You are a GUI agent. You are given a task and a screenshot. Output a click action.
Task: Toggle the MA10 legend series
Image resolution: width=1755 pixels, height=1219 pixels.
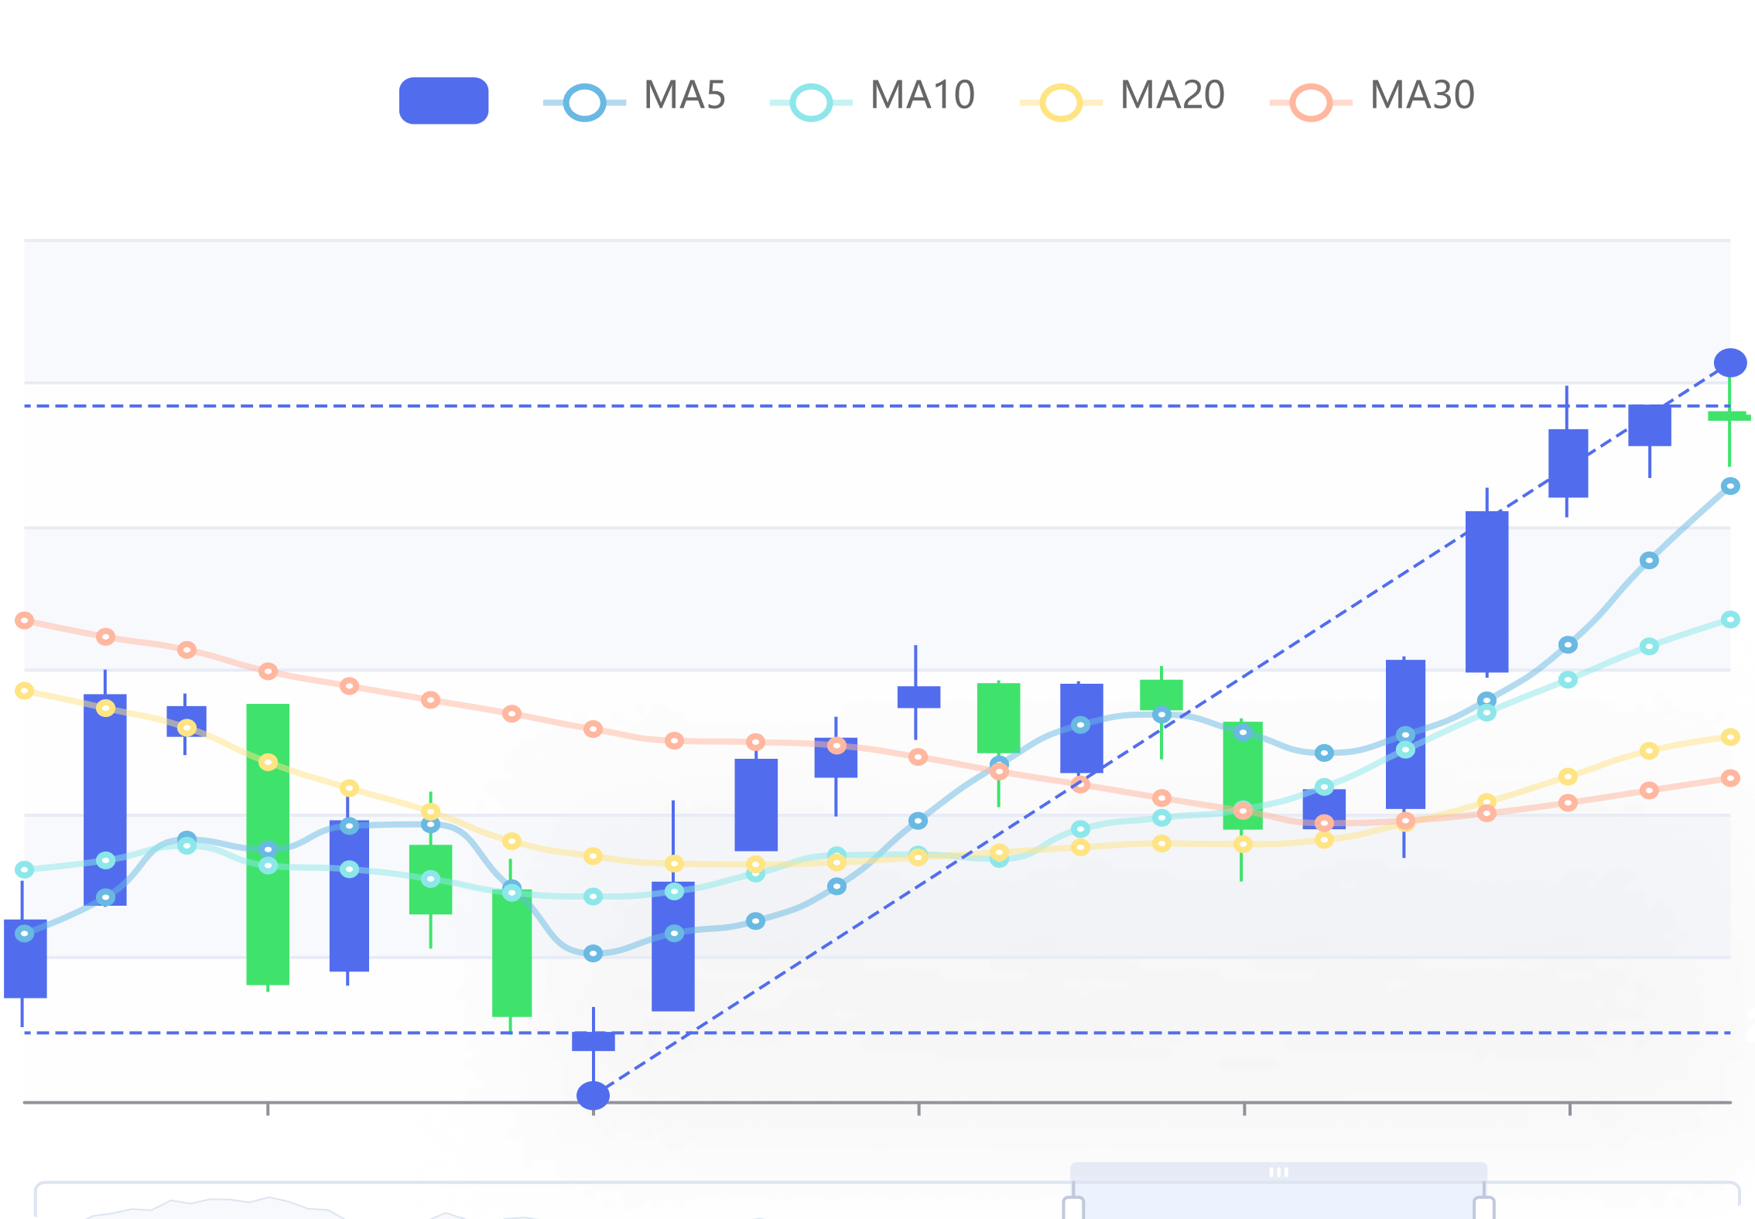pyautogui.click(x=873, y=100)
